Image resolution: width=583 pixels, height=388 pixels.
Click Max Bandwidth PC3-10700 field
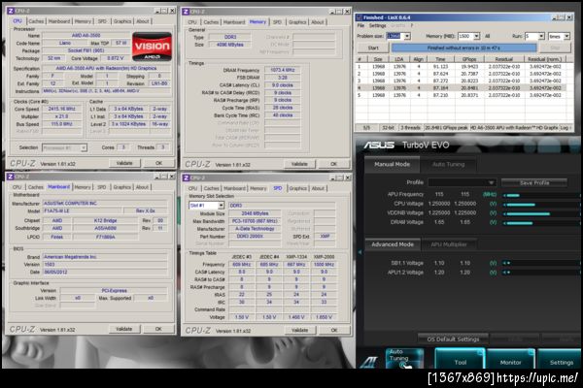[255, 221]
